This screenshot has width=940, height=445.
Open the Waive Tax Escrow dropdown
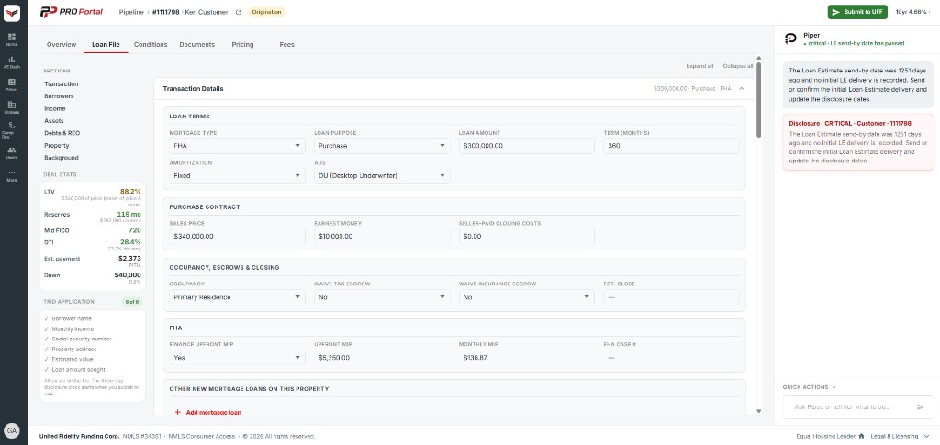click(x=382, y=297)
